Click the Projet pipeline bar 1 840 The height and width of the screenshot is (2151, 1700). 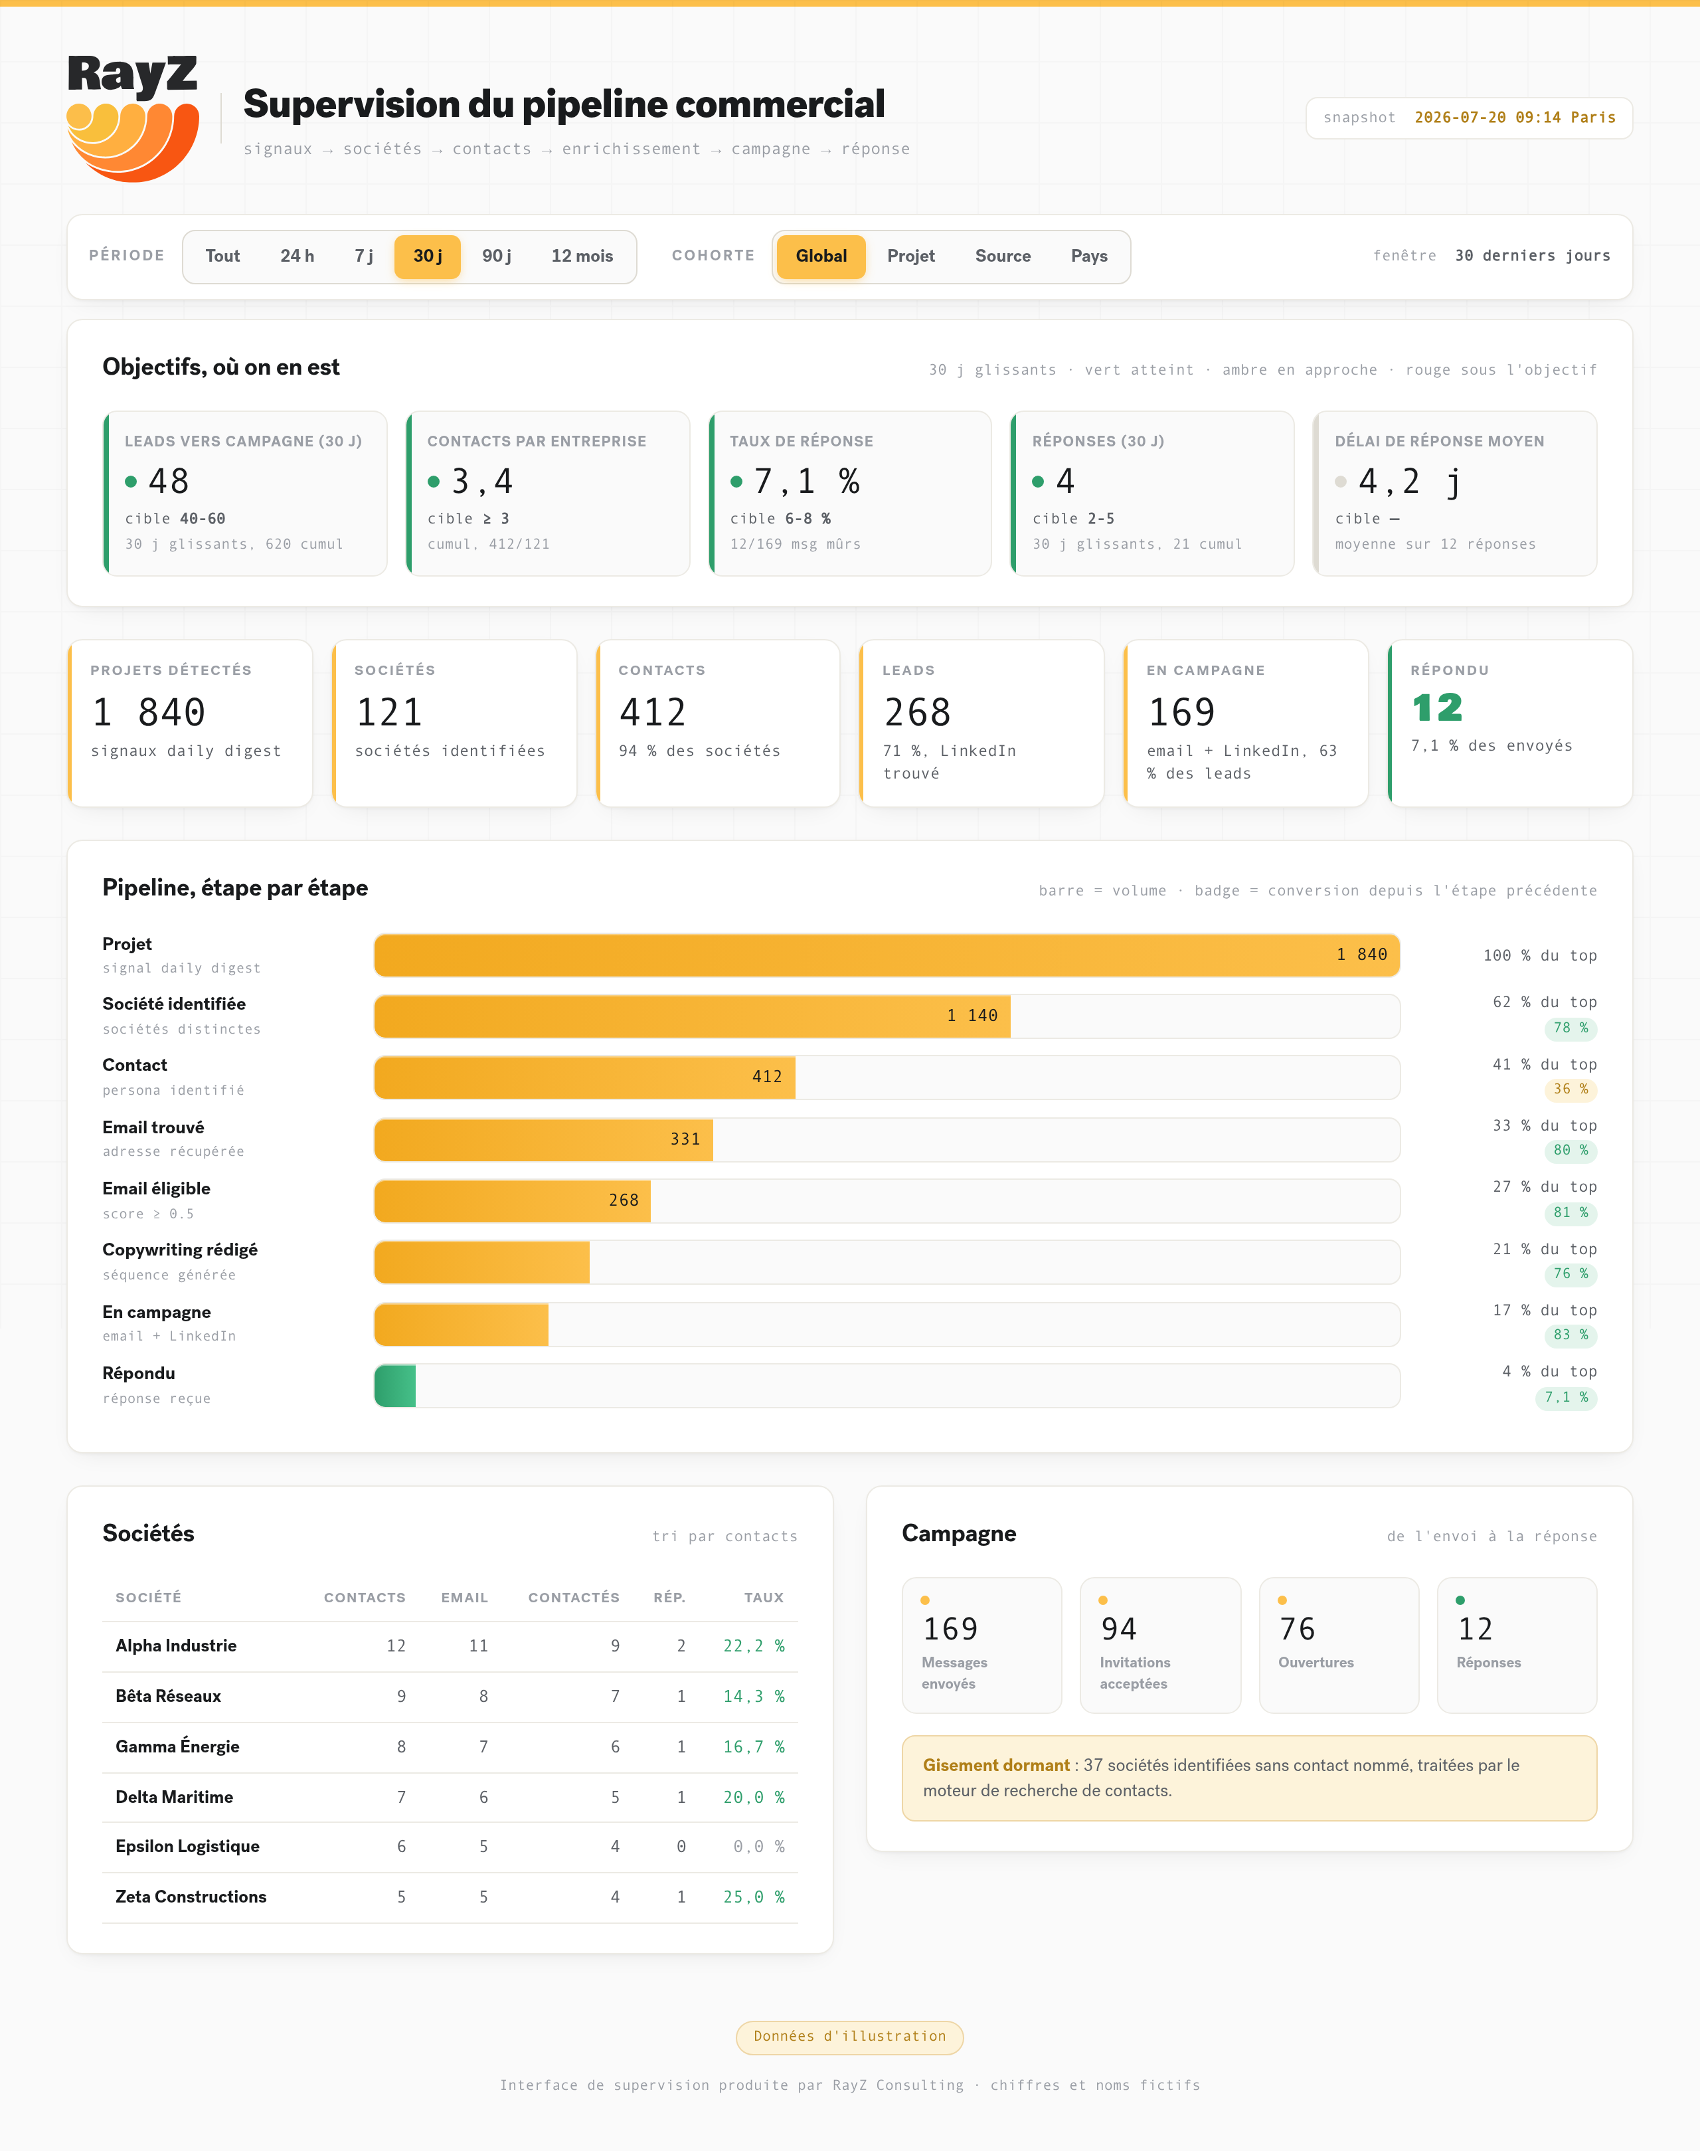887,955
